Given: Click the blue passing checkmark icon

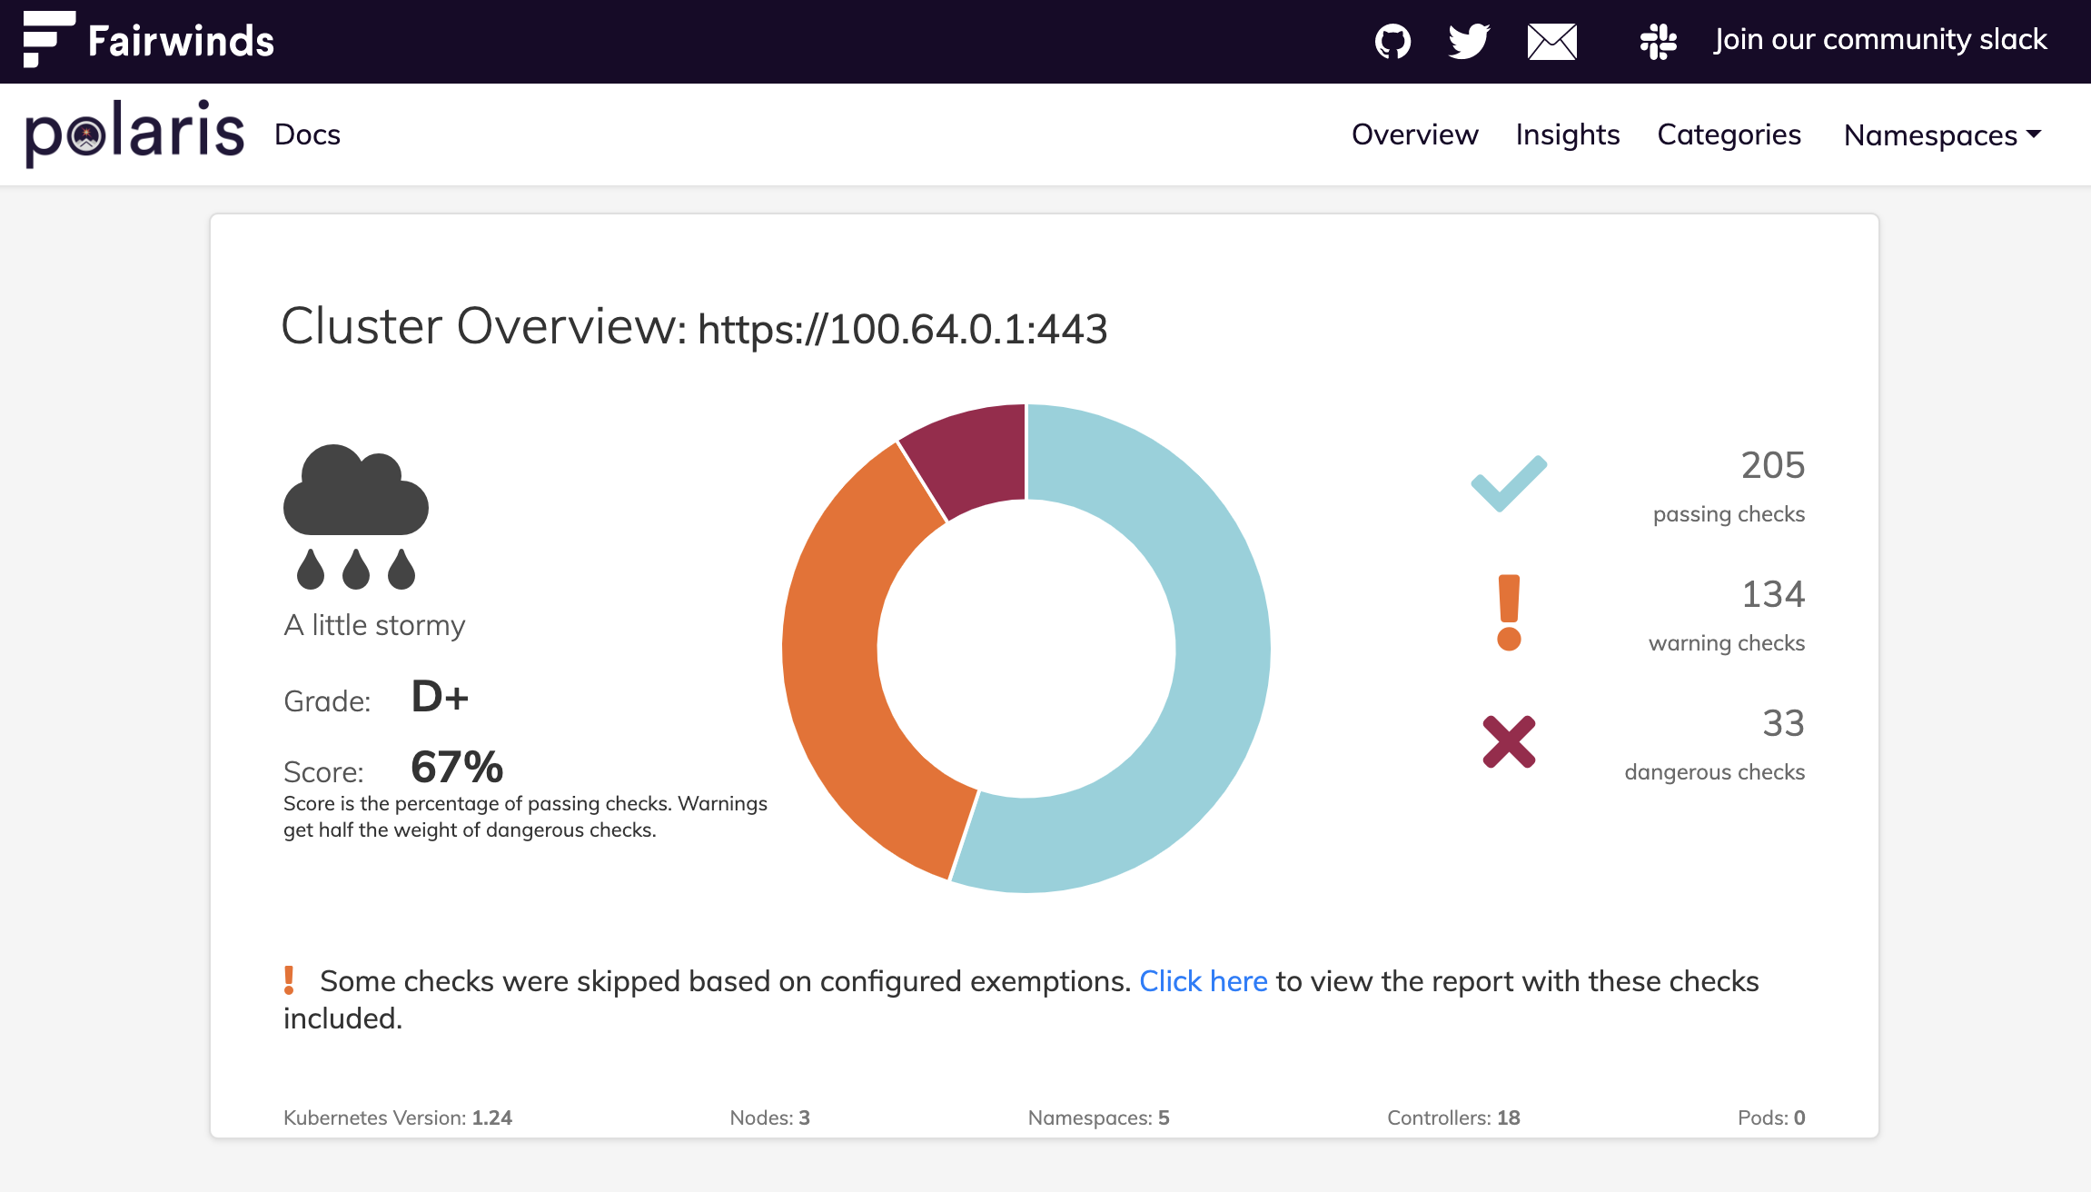Looking at the screenshot, I should click(x=1509, y=483).
